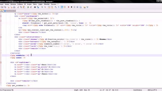162x91 pixels.
Task: Click the 'İleri' pagination link line
Action: pos(36,74)
